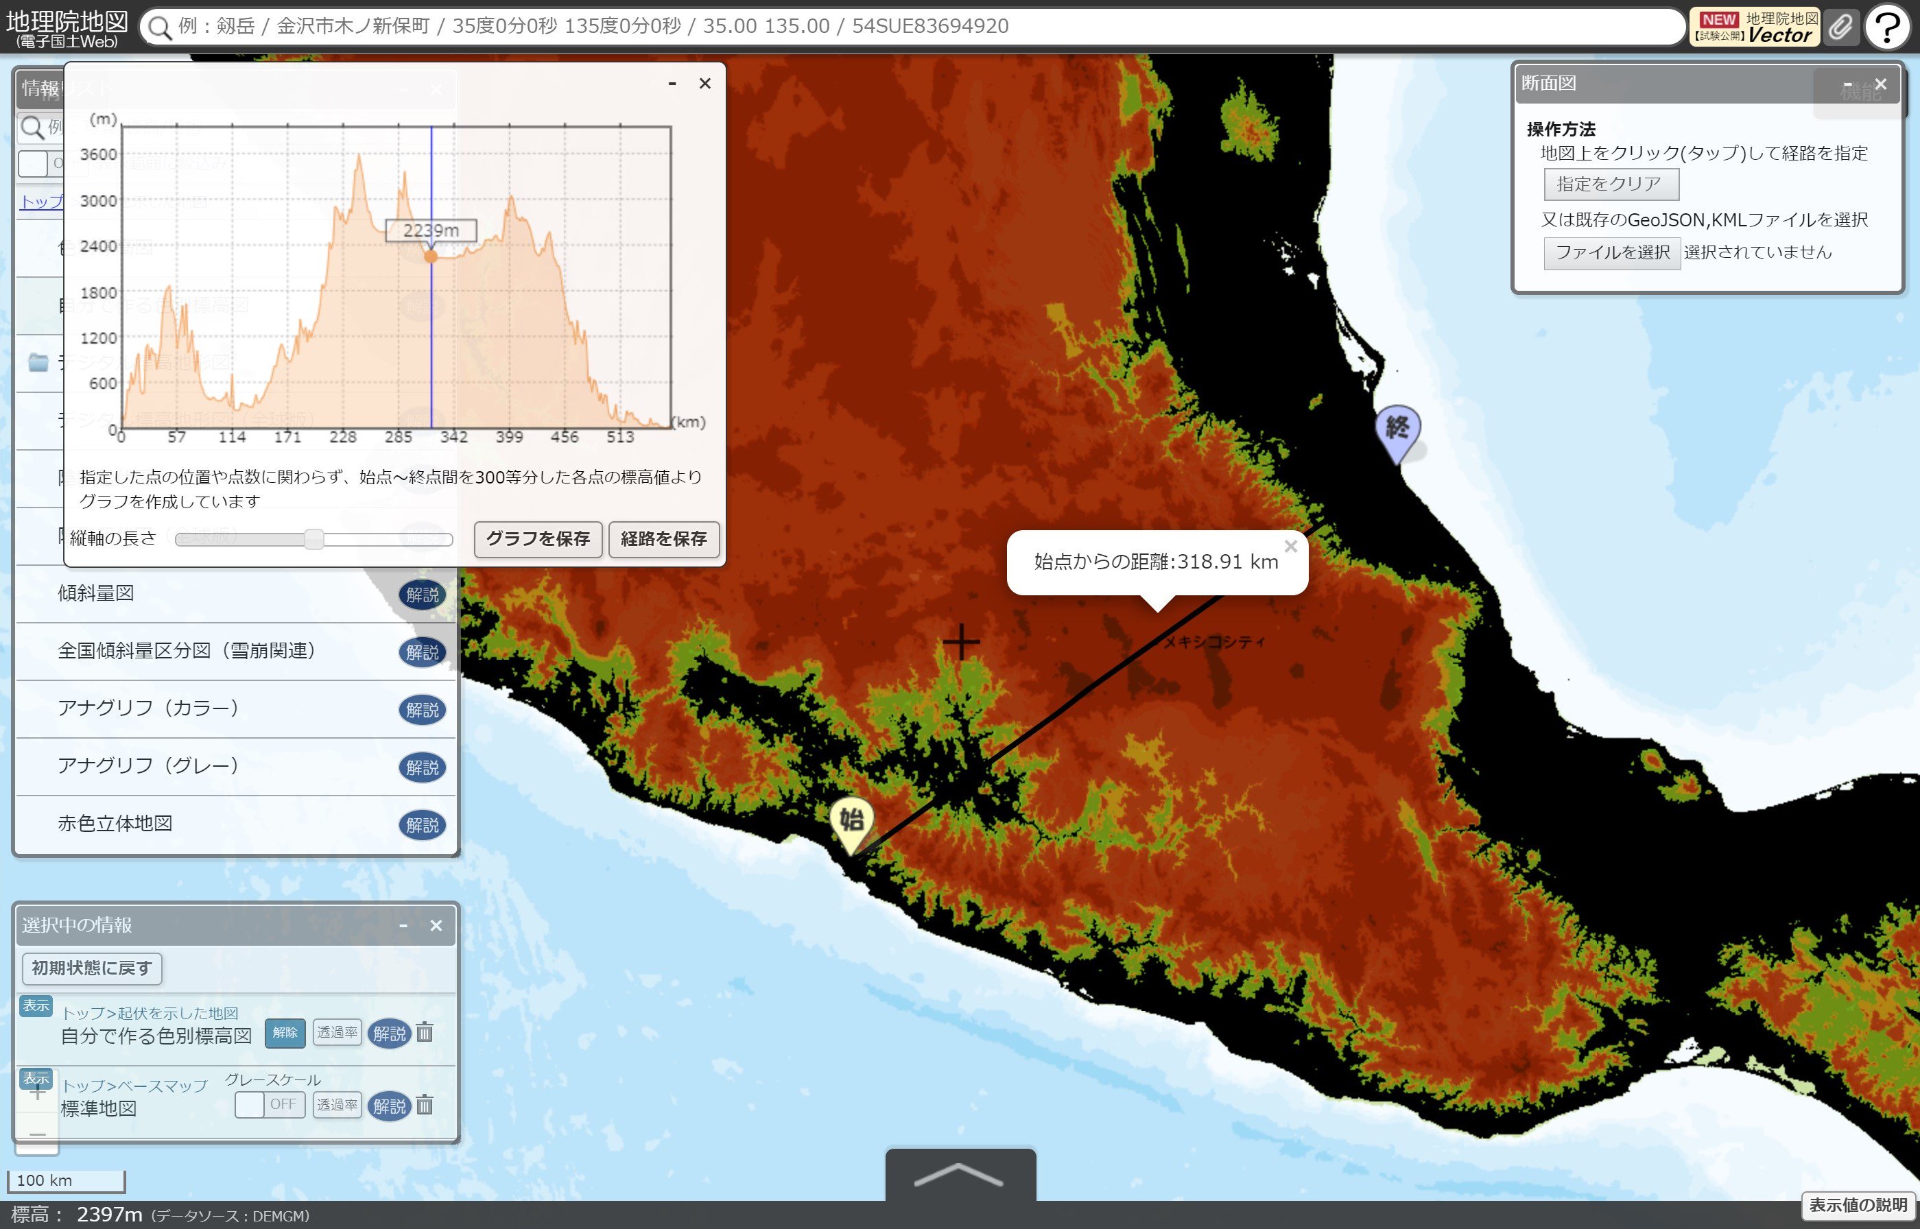The height and width of the screenshot is (1229, 1920).
Task: Expand the bottom panel with up chevron
Action: pos(960,1175)
